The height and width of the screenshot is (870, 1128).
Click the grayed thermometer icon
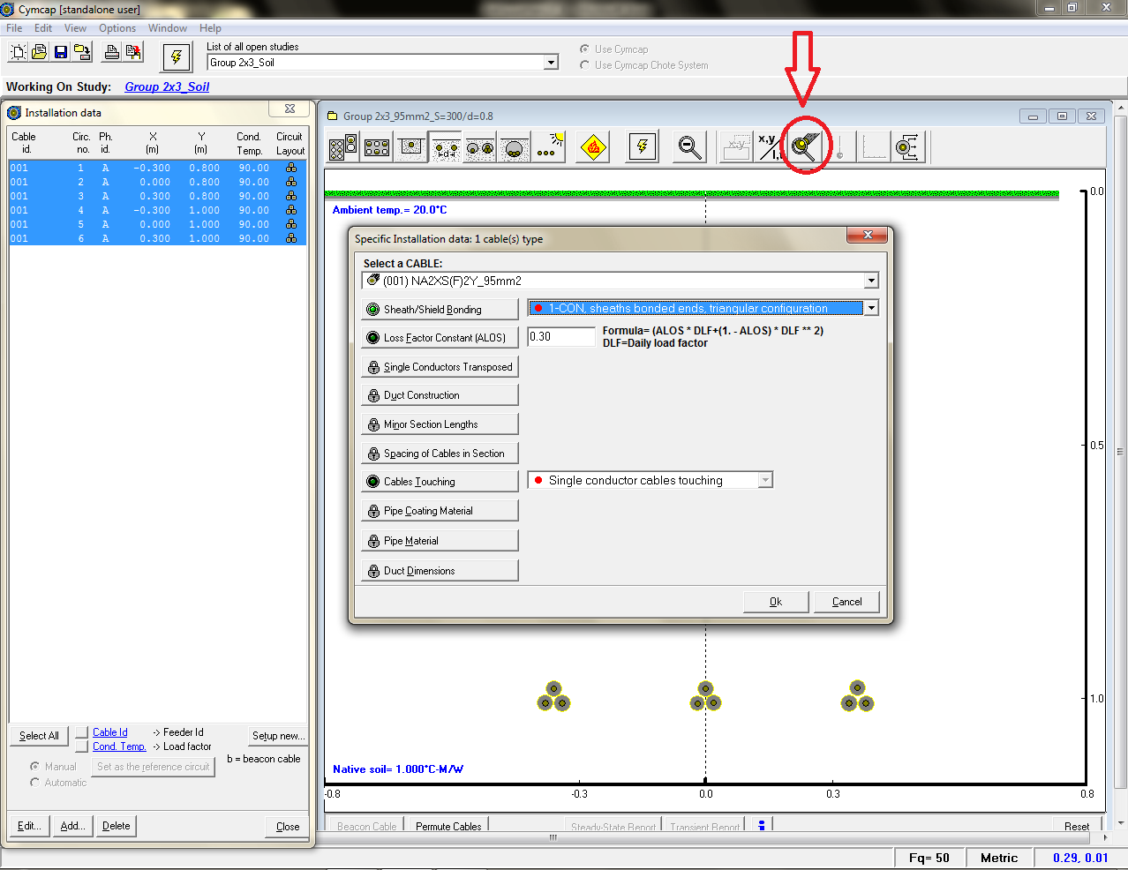pyautogui.click(x=839, y=147)
